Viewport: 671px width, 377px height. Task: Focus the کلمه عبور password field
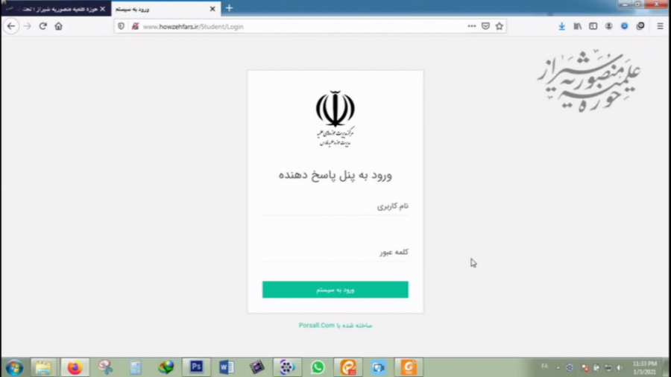click(335, 252)
